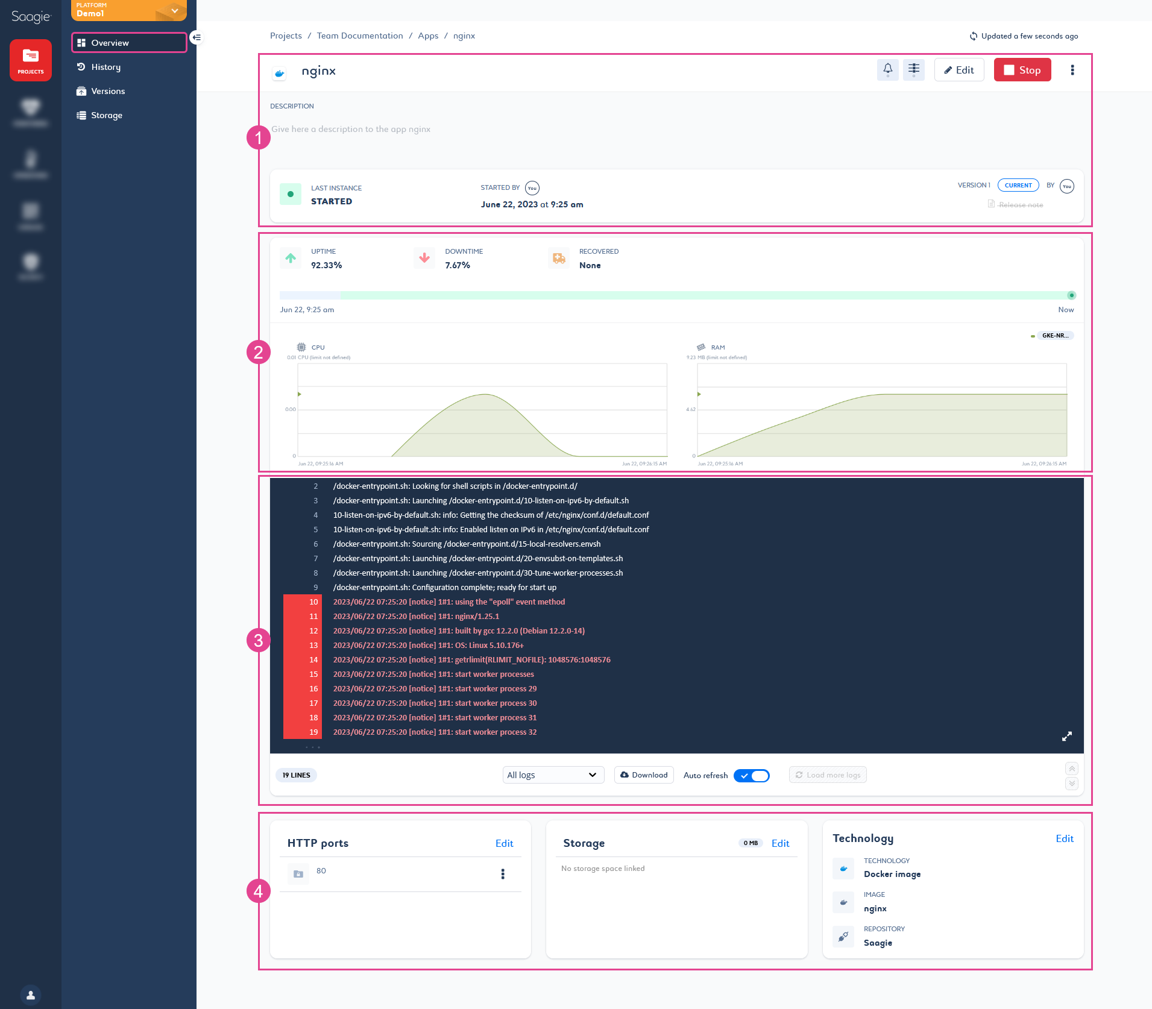The image size is (1152, 1009).
Task: Open the more options kebab menu for nginx
Action: (x=1072, y=70)
